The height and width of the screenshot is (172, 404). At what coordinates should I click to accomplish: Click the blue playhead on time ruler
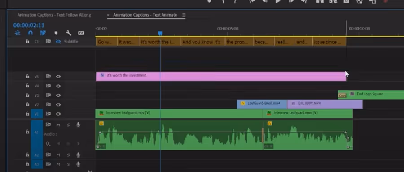tap(160, 33)
